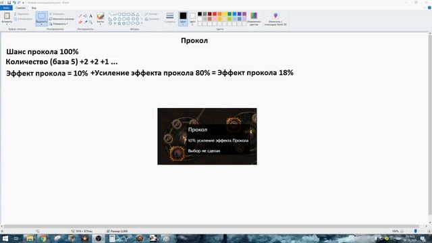Open Calculator from taskbar
The height and width of the screenshot is (243, 432).
click(112, 238)
